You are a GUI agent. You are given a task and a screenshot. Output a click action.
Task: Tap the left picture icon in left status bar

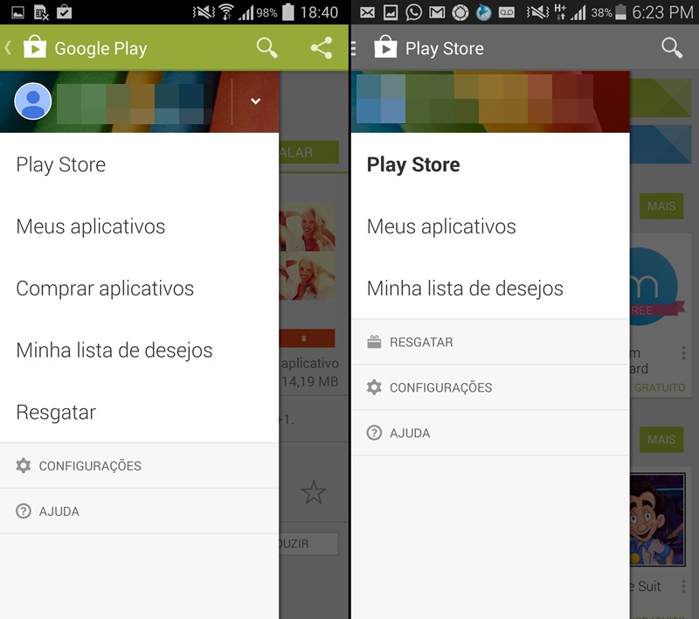[17, 12]
